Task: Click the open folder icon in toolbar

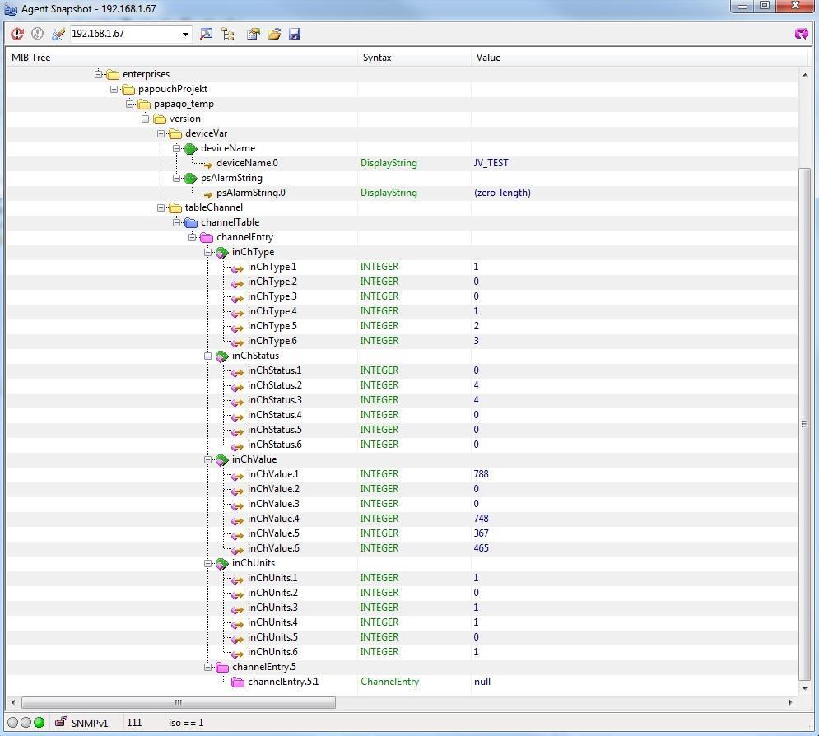Action: (x=274, y=34)
